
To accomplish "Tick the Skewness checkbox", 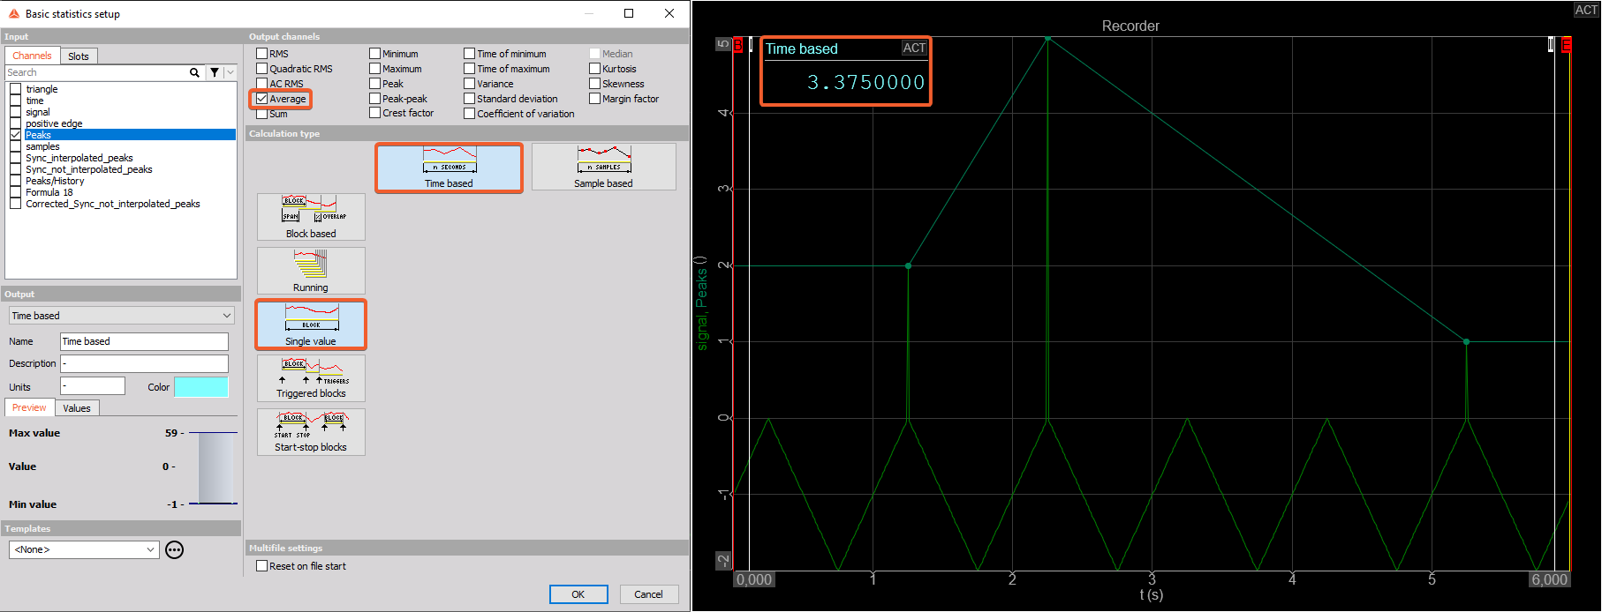I will click(x=595, y=84).
